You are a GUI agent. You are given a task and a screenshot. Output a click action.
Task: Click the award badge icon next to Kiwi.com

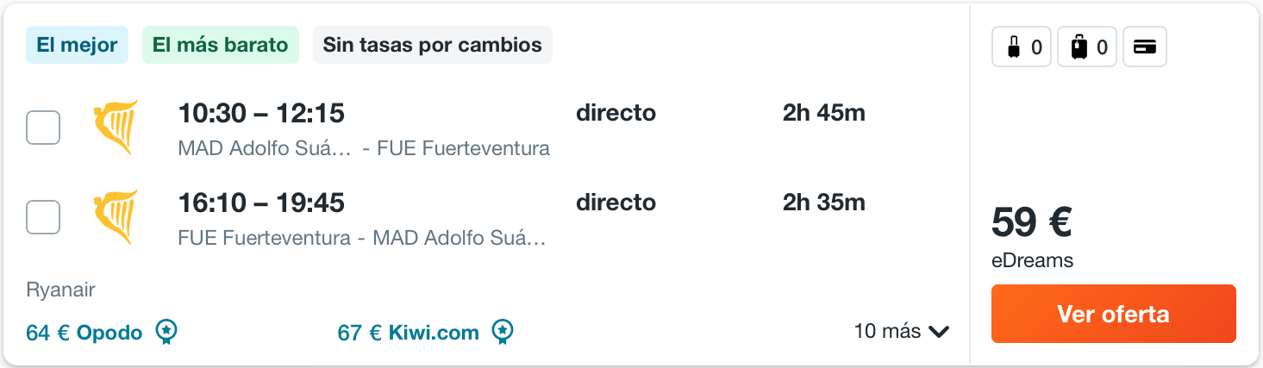(503, 331)
